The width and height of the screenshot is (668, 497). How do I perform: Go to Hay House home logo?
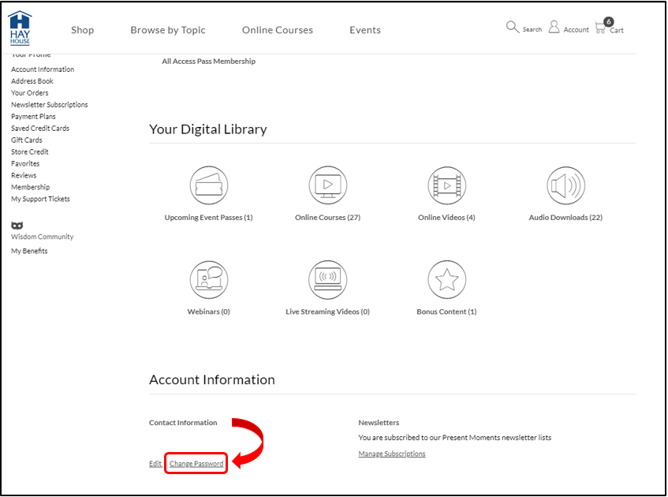point(21,28)
